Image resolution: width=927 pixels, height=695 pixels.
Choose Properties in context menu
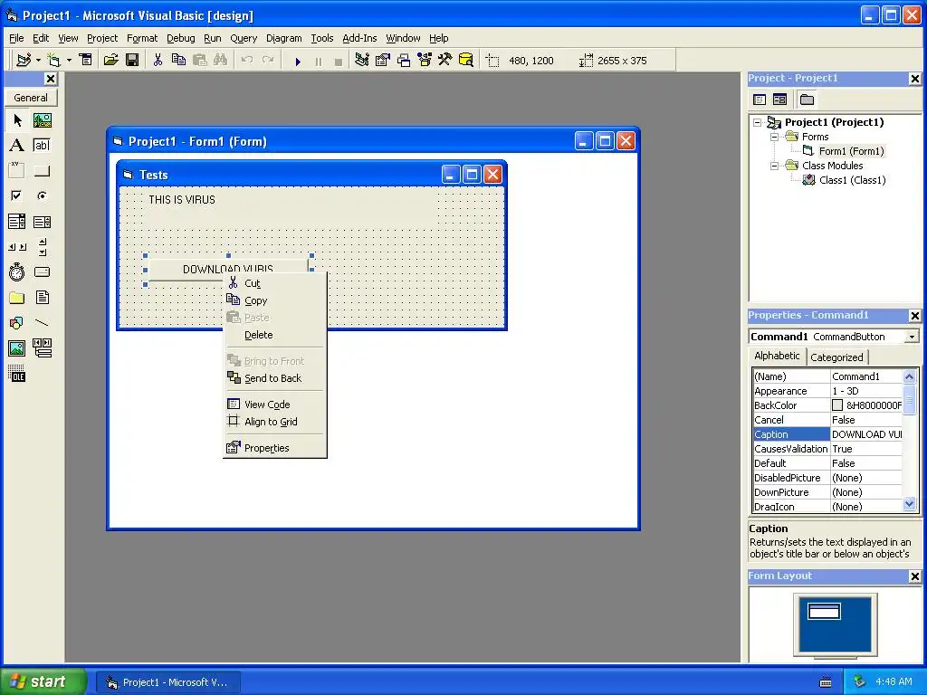[x=275, y=448]
